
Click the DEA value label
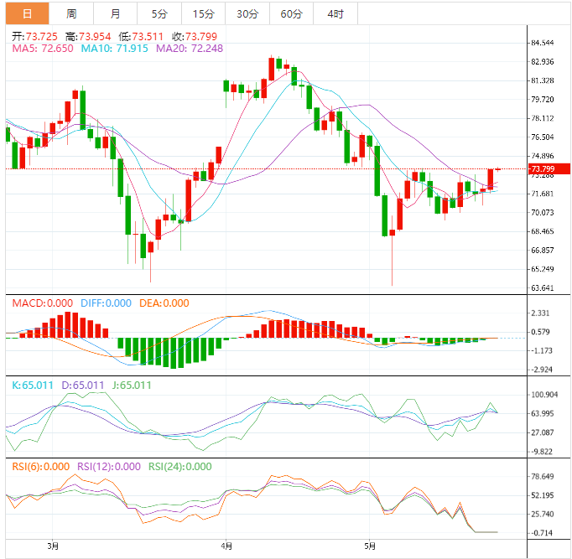pos(164,303)
